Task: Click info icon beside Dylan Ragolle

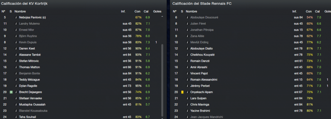Action: [x=16, y=86]
